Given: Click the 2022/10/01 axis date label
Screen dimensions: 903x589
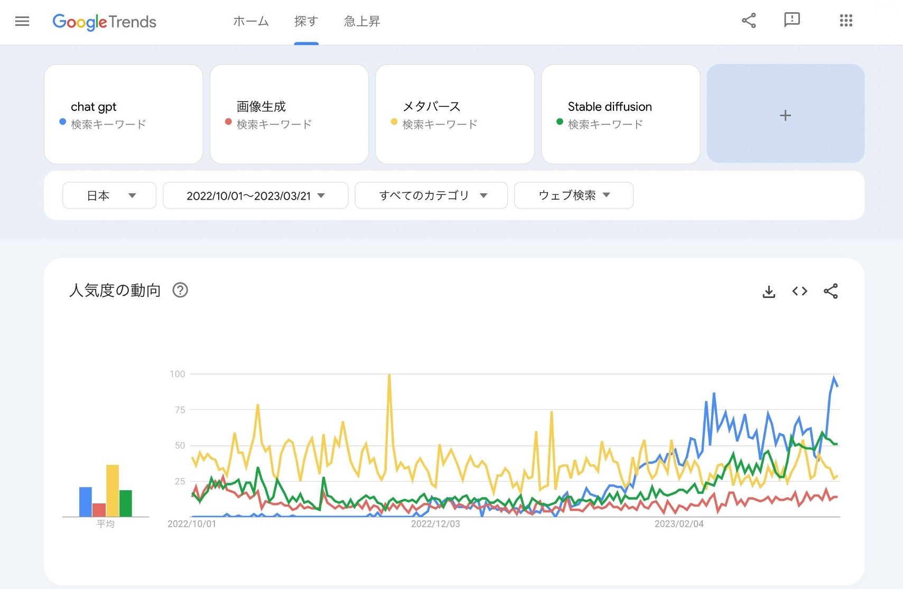Looking at the screenshot, I should click(x=192, y=524).
